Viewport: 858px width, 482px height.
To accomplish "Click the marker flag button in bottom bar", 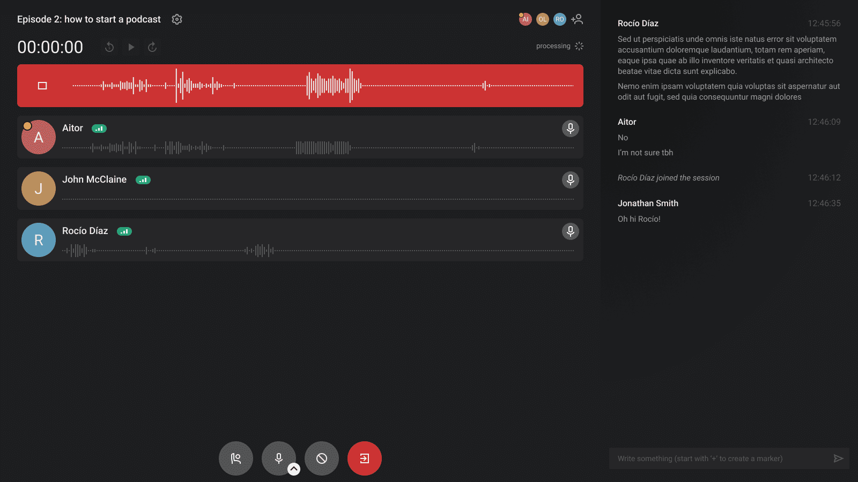I will click(x=236, y=458).
